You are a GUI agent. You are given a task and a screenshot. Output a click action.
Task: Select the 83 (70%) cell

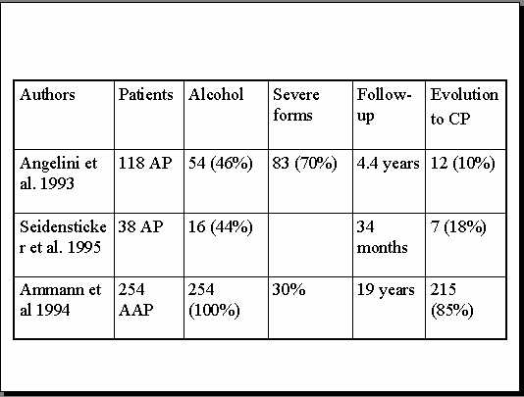pos(310,181)
